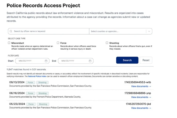Click the blue Search button
The height and width of the screenshot is (118, 177).
pos(127,60)
